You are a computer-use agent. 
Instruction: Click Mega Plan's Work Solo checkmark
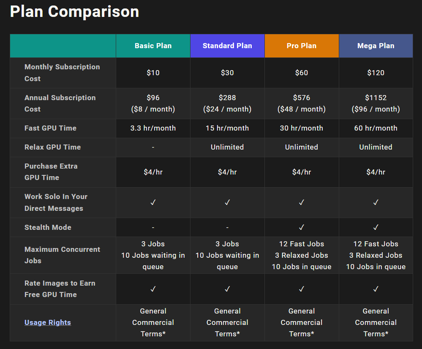[x=376, y=202]
